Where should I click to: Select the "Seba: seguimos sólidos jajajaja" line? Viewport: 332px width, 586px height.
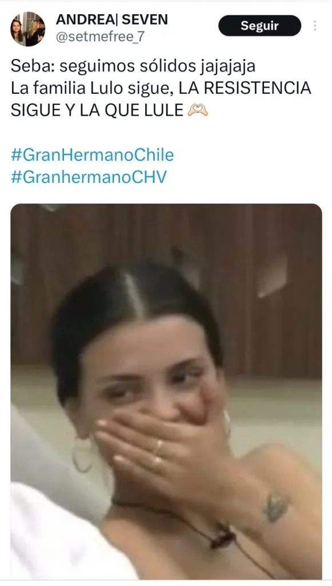pyautogui.click(x=133, y=66)
